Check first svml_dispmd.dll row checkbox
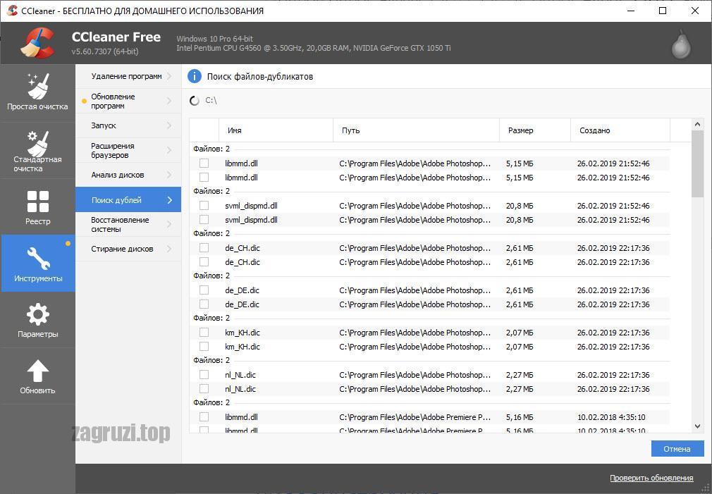The height and width of the screenshot is (494, 712). click(204, 205)
